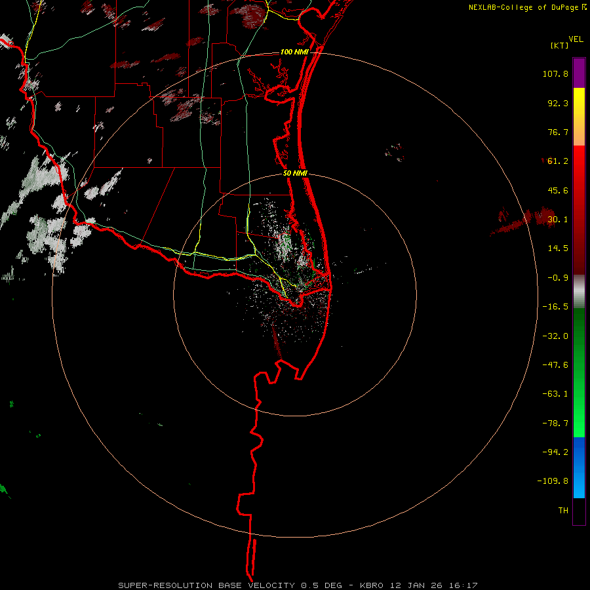Select the 100 NMI range ring label

point(294,52)
